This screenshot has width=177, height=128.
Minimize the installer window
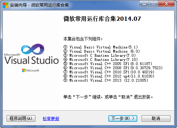tap(144, 4)
